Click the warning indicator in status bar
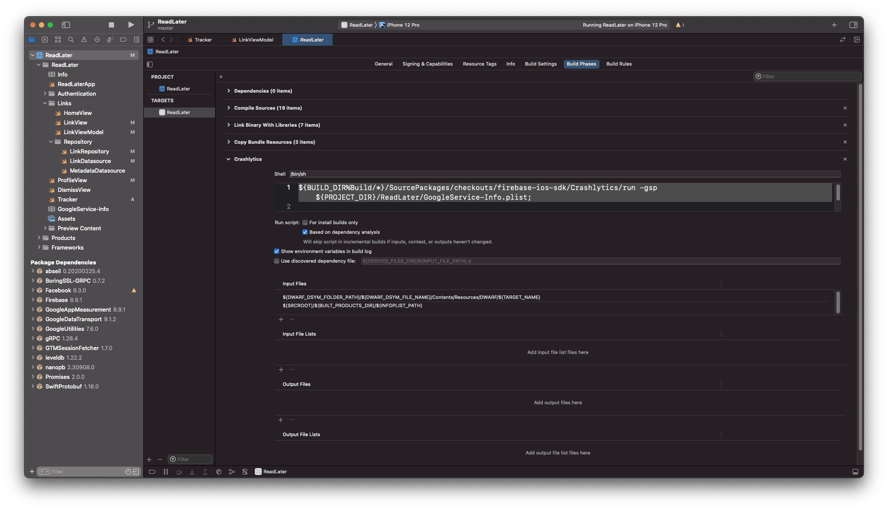 (x=680, y=25)
